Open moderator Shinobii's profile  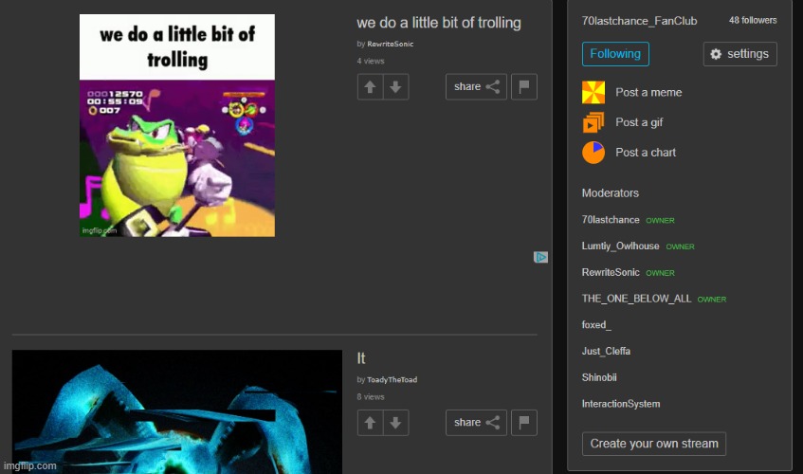[599, 377]
